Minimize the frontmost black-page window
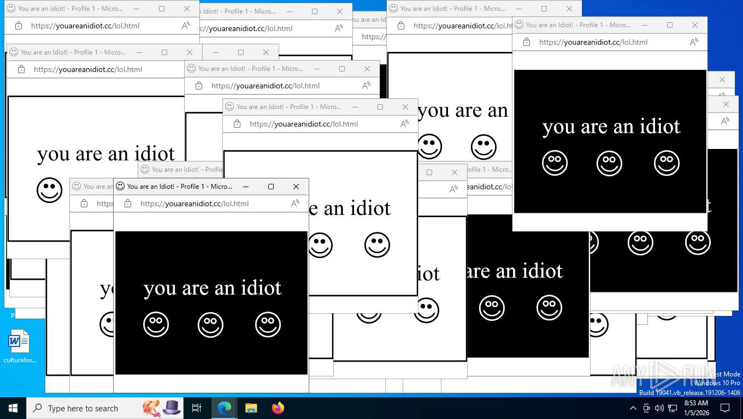743x419 pixels. pos(246,187)
